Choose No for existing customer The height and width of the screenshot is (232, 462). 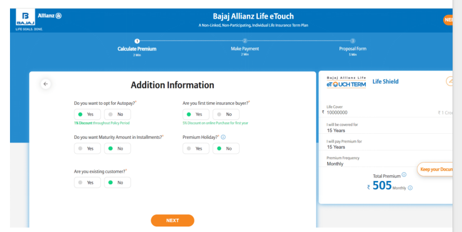click(x=117, y=183)
